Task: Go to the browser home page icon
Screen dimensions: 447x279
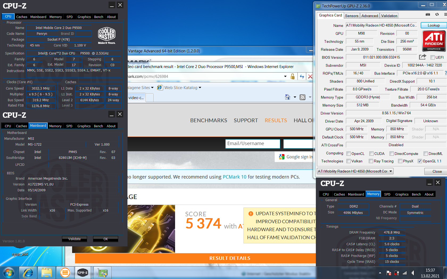Action: pos(288,97)
